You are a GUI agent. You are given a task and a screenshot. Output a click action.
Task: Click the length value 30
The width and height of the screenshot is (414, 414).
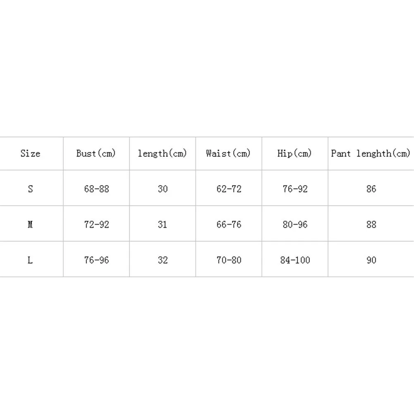[x=163, y=189]
